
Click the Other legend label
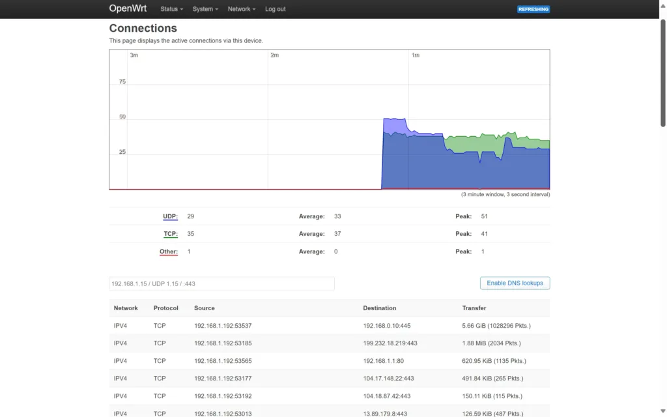click(x=169, y=252)
